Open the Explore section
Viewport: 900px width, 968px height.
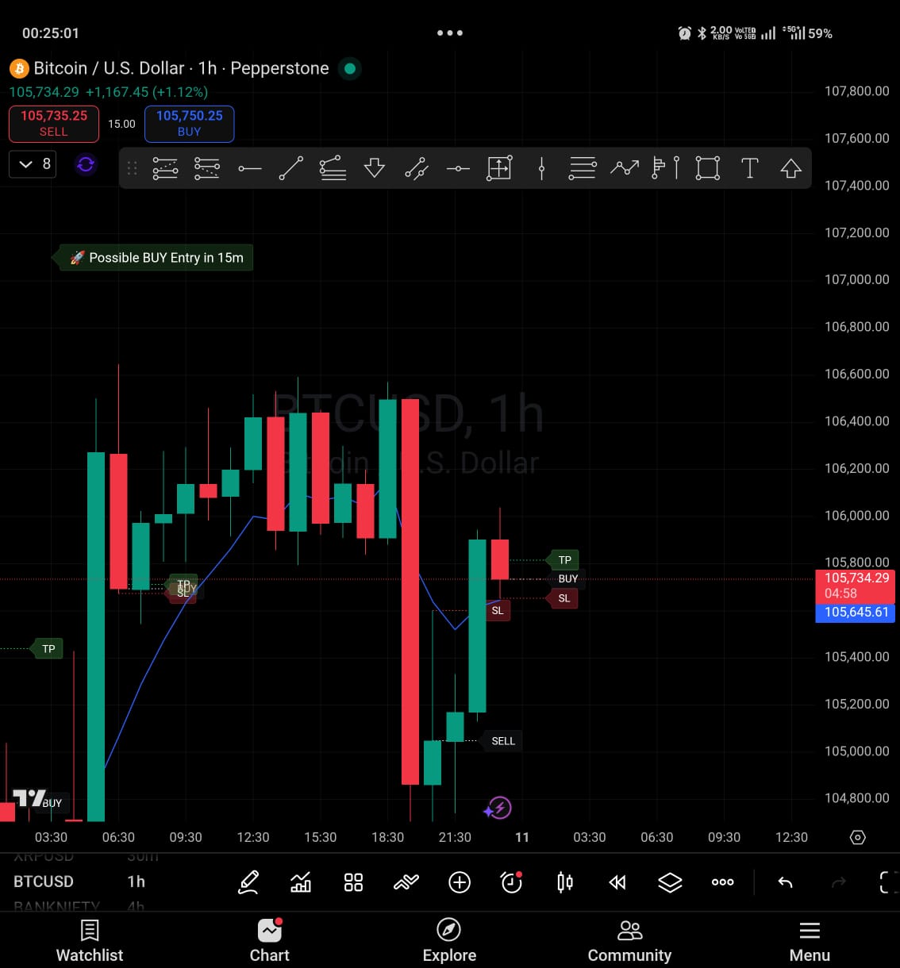[448, 940]
